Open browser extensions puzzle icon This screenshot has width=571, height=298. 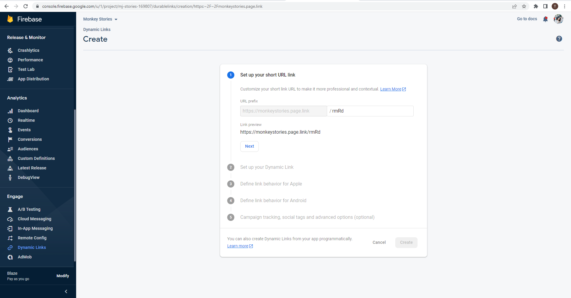click(x=536, y=6)
